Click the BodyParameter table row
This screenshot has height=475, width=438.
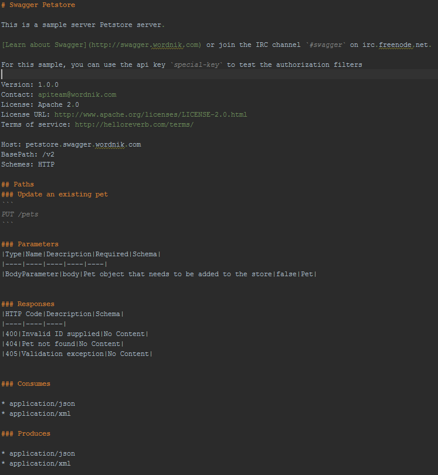click(159, 274)
